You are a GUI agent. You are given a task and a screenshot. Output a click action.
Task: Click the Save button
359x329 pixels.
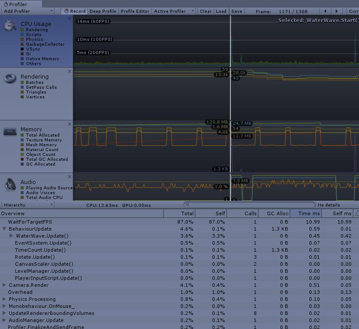[237, 11]
